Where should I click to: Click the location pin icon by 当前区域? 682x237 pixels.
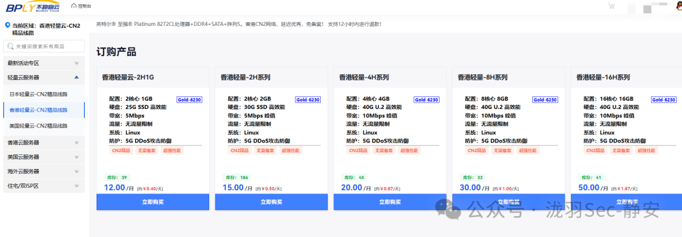(7, 26)
